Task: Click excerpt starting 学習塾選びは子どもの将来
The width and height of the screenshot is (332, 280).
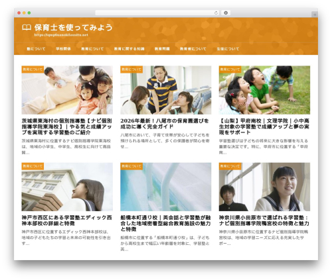Action: (x=264, y=146)
